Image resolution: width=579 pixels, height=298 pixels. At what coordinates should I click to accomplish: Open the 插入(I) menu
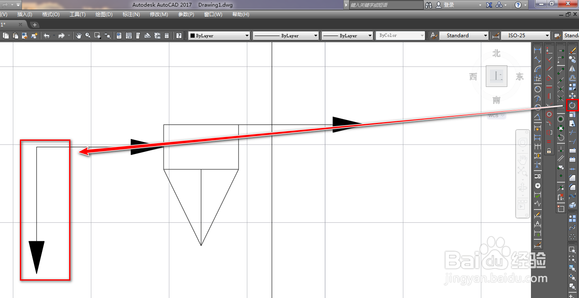pyautogui.click(x=24, y=14)
